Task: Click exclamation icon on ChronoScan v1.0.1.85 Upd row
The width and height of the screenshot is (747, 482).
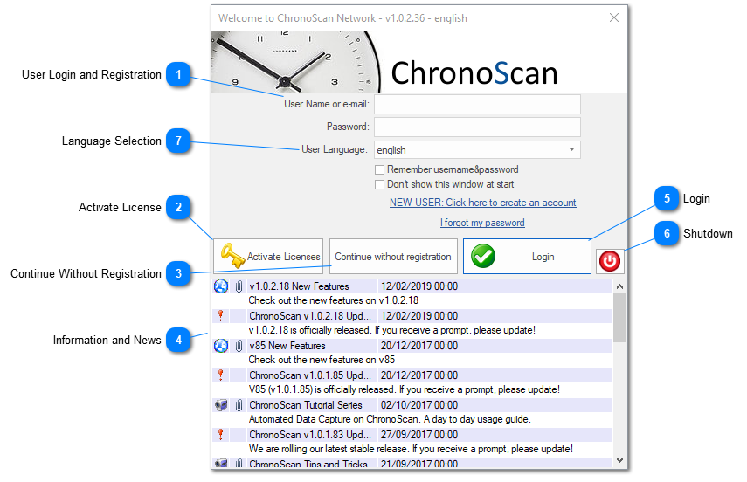Action: coord(220,375)
